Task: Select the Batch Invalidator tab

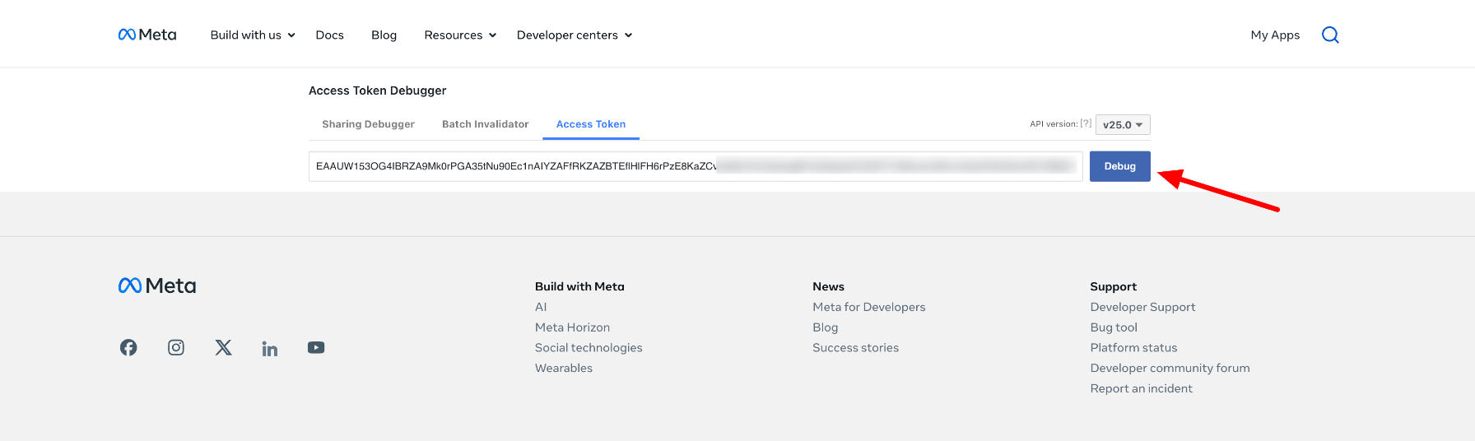Action: [x=485, y=124]
